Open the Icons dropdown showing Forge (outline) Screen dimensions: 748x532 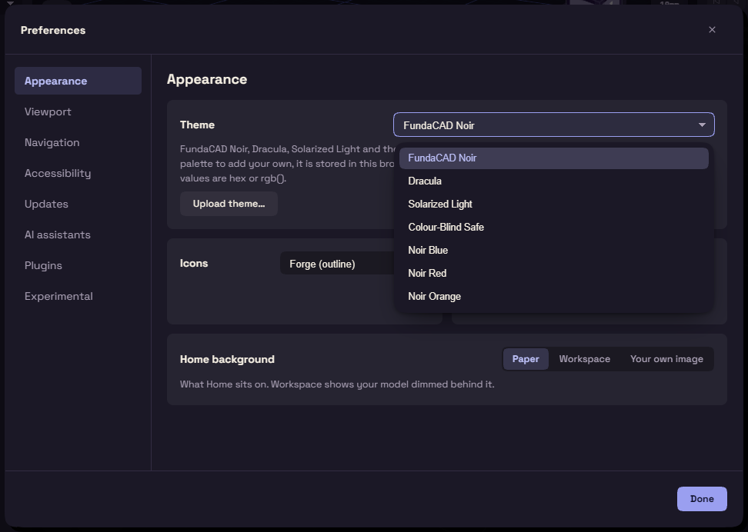pyautogui.click(x=337, y=264)
